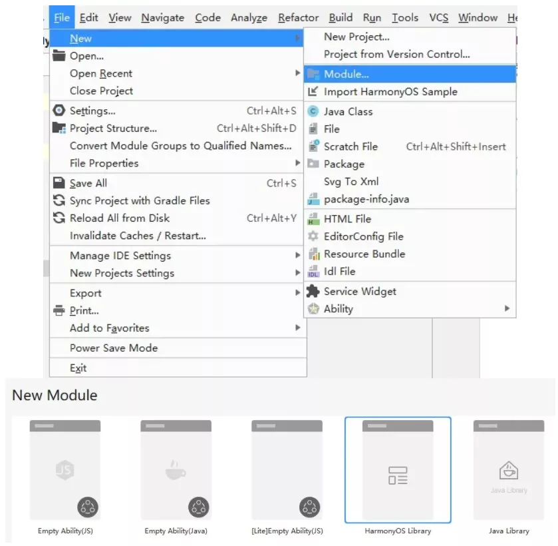The width and height of the screenshot is (558, 546).
Task: Open the Code menu
Action: pos(208,17)
